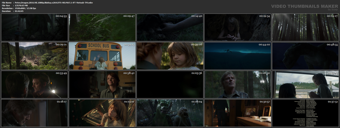
Task: Click the 'Duration' label
Action: coord(6,11)
